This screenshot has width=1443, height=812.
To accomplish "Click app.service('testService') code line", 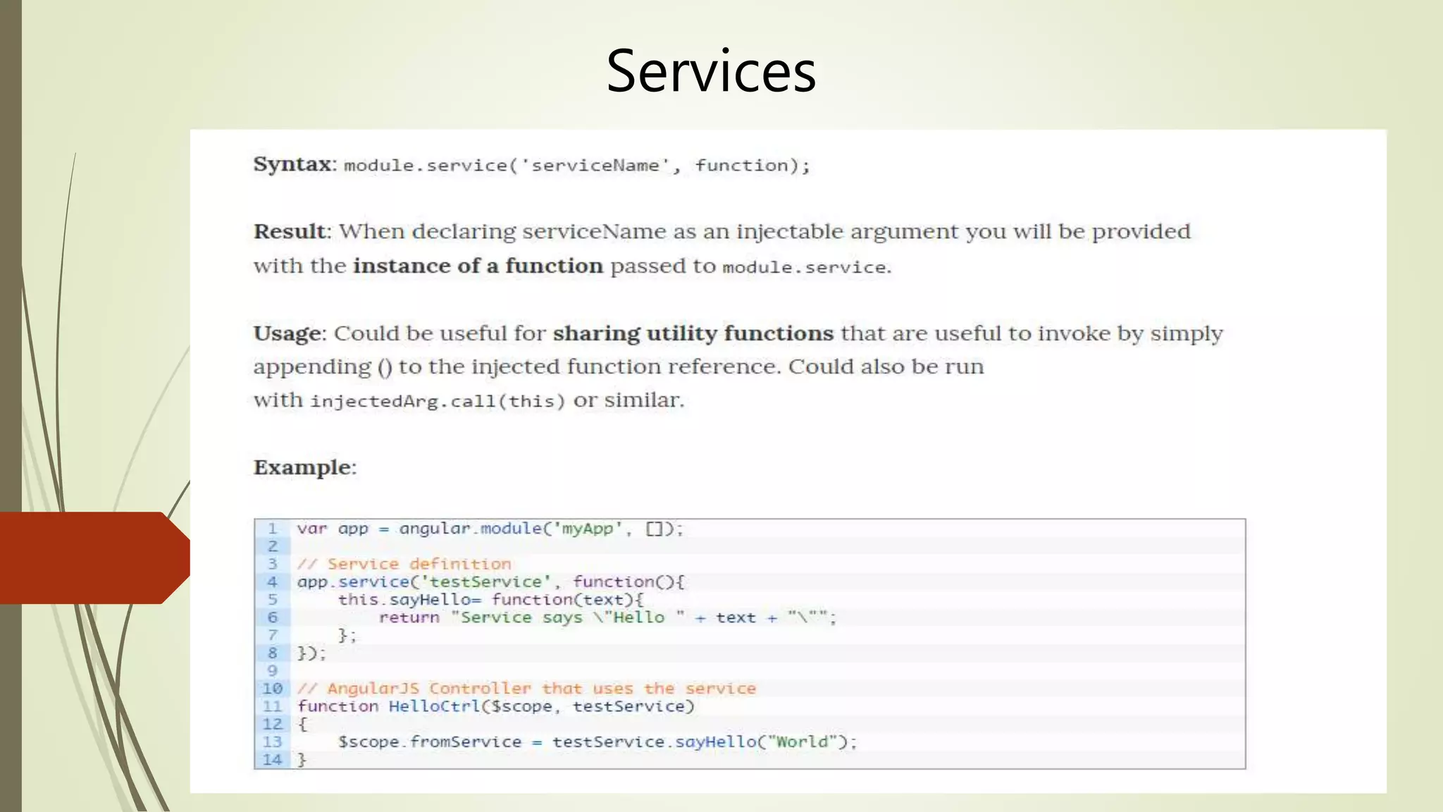I will point(490,582).
